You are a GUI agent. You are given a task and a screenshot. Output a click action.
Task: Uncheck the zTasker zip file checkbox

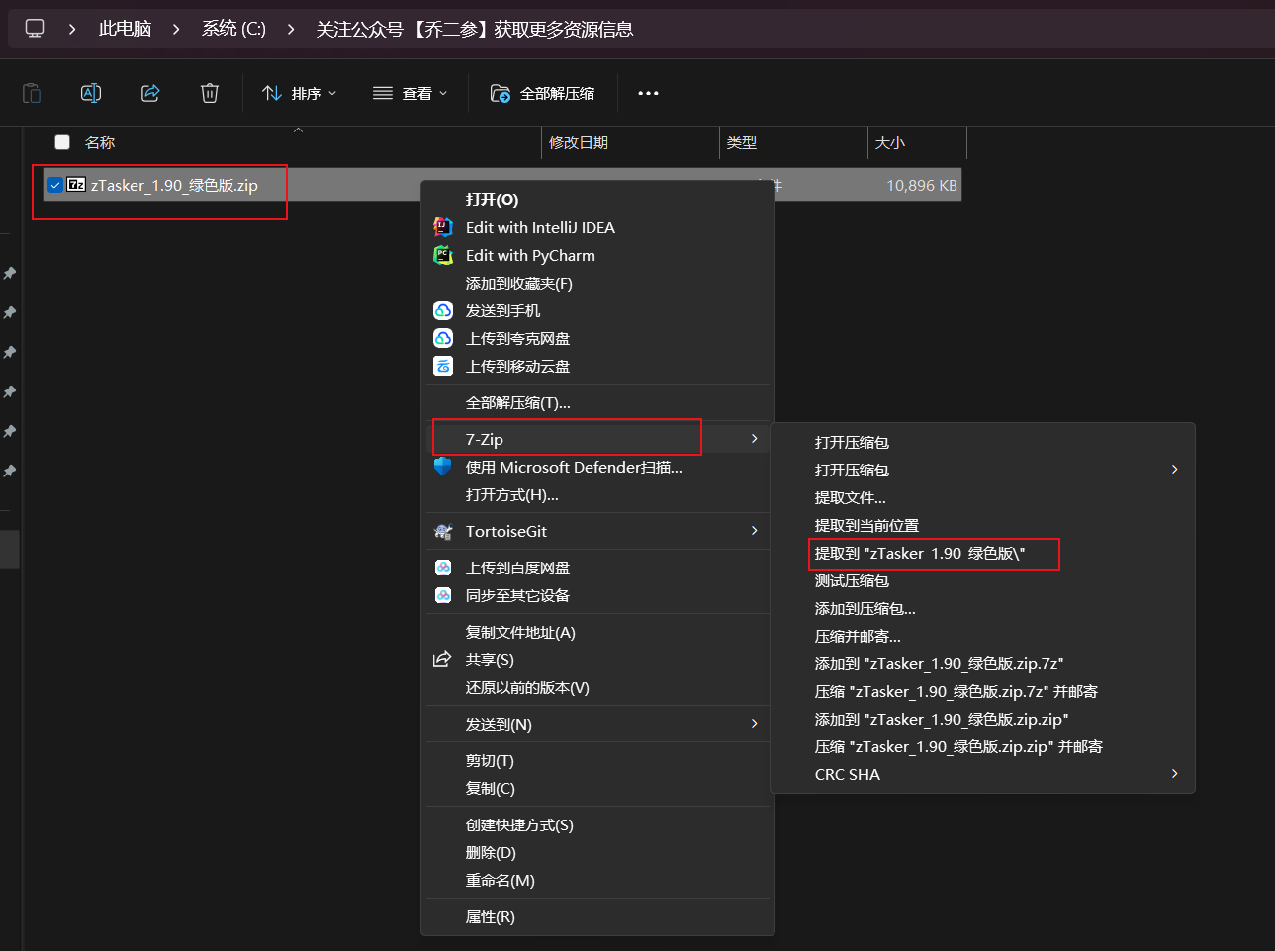(55, 185)
